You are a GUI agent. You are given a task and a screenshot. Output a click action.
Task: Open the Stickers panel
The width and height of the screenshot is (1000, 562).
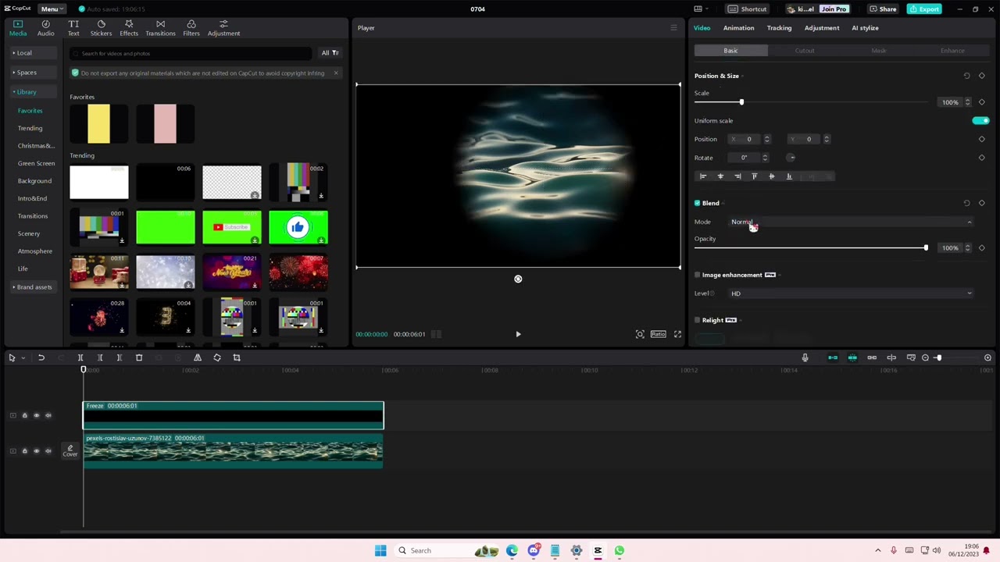click(x=101, y=28)
